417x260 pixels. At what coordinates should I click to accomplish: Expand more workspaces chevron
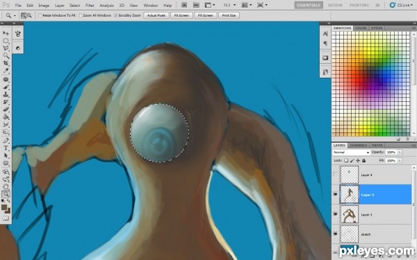pyautogui.click(x=377, y=5)
